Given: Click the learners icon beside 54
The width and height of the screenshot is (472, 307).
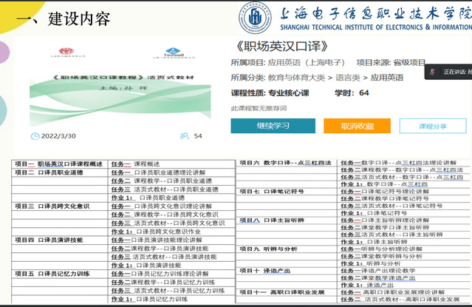Looking at the screenshot, I should click(x=178, y=136).
